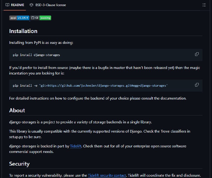The image size is (212, 178).
Task: Copy the git+https pip install command
Action: click(x=197, y=85)
